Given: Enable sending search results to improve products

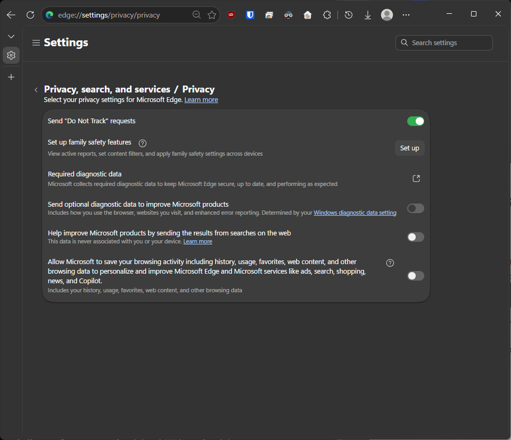Looking at the screenshot, I should [x=416, y=237].
